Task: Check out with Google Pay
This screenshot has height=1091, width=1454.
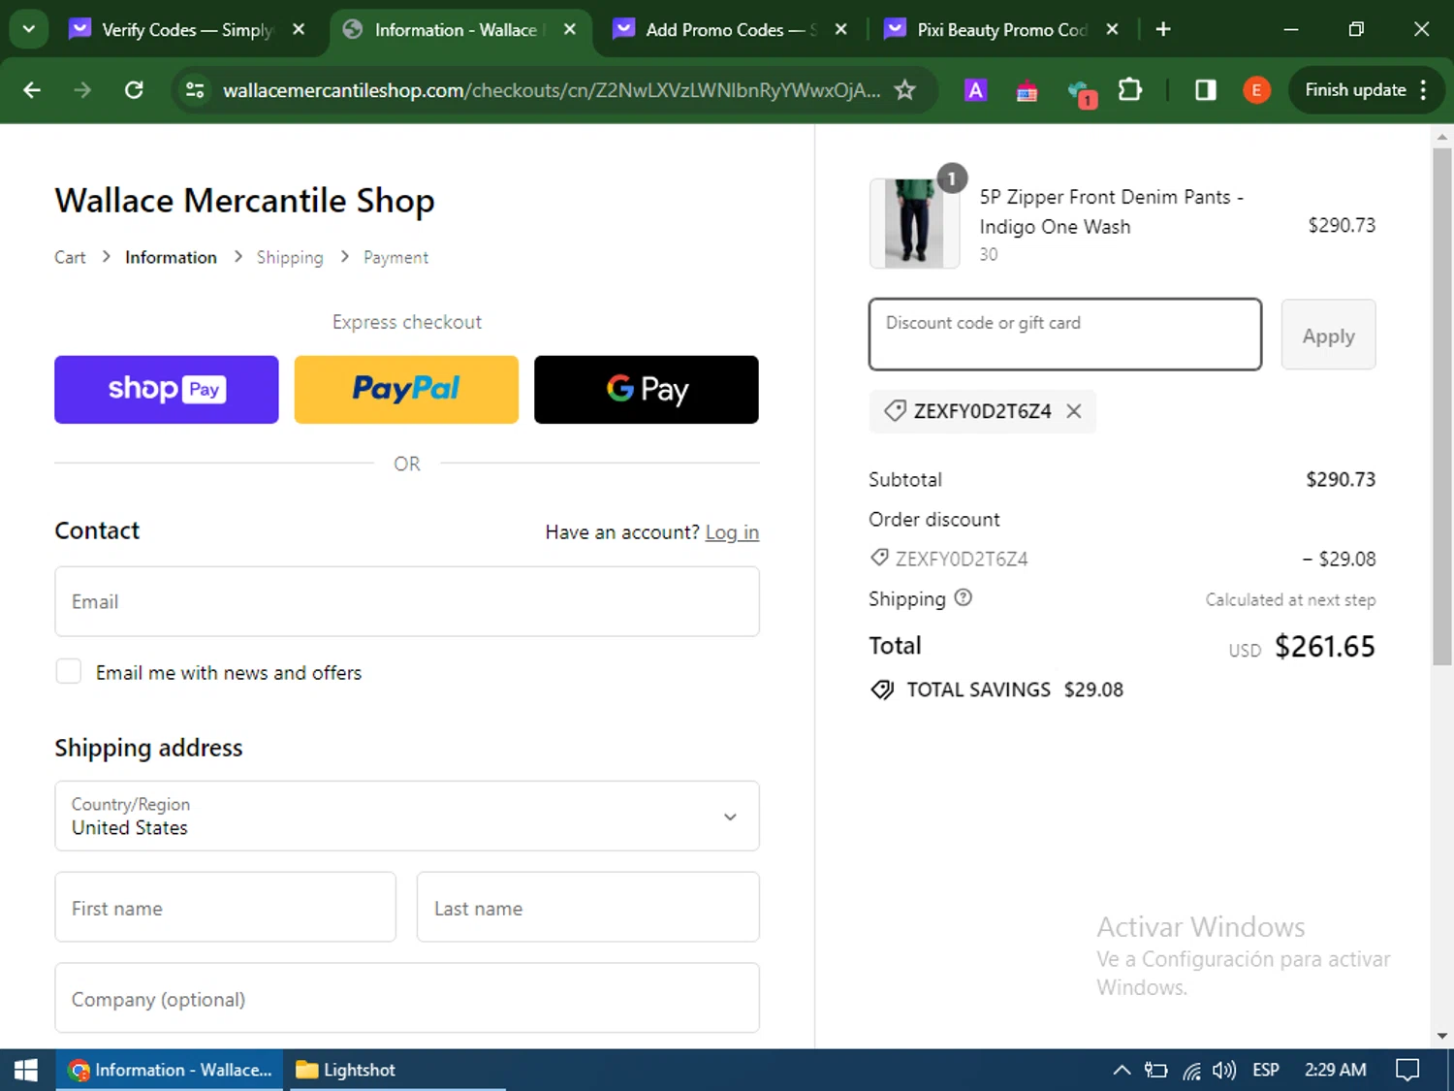Action: pyautogui.click(x=647, y=389)
